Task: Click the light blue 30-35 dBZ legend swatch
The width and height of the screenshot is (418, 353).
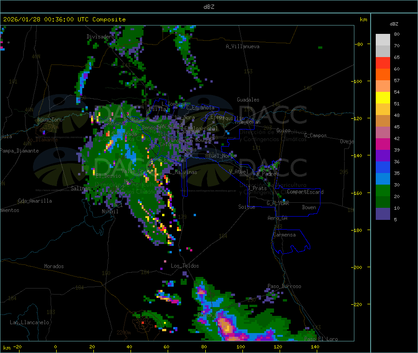Action: pos(383,179)
